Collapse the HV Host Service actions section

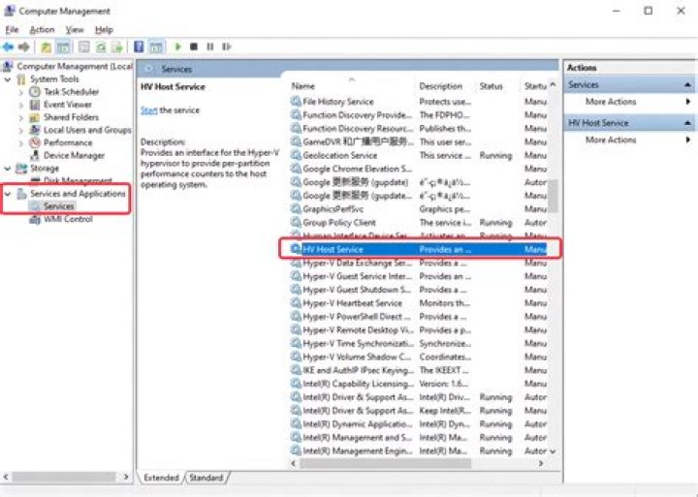687,123
